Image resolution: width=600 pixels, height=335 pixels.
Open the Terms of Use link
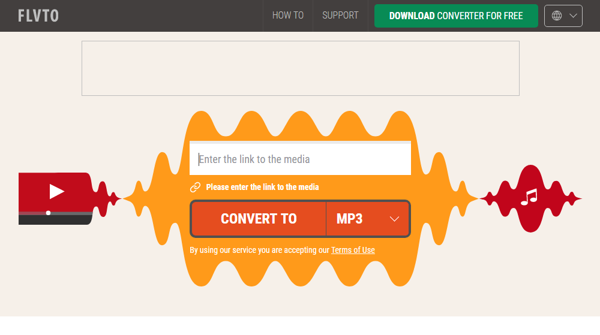coord(353,250)
